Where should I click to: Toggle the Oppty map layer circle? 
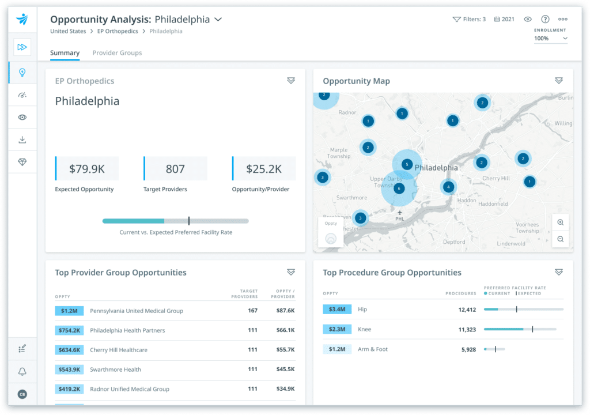(x=331, y=239)
